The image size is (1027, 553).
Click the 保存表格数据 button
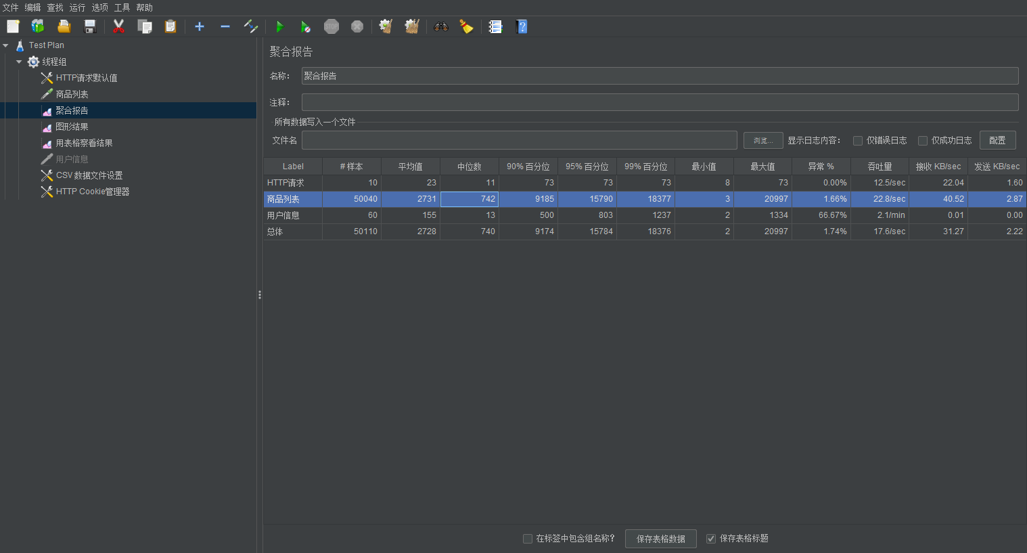point(661,539)
